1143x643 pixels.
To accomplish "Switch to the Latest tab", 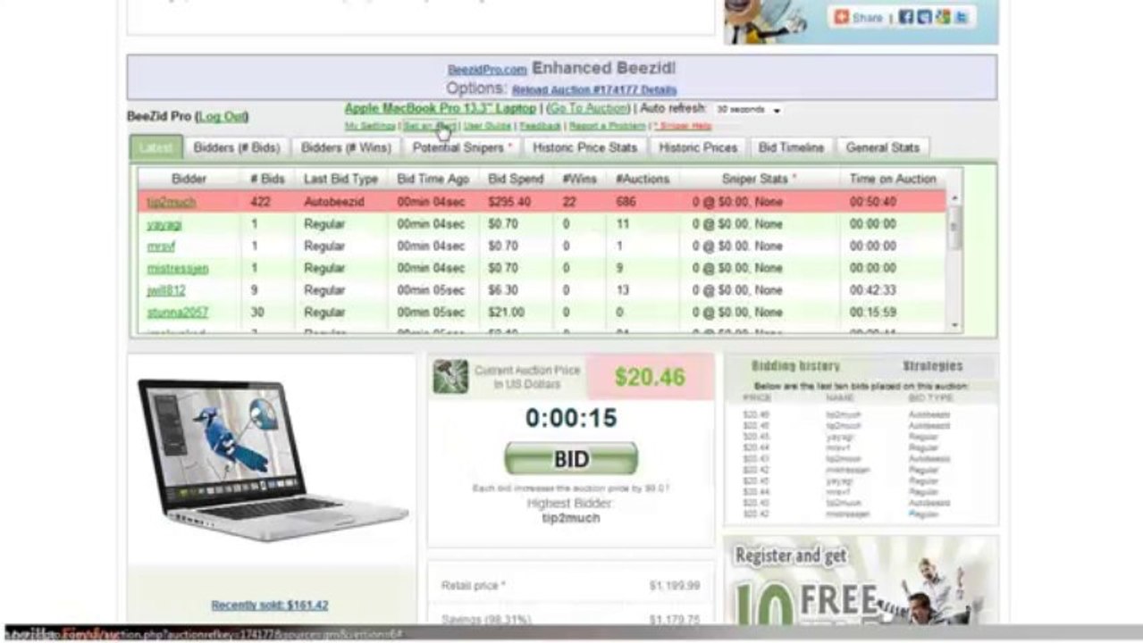I will pos(155,147).
